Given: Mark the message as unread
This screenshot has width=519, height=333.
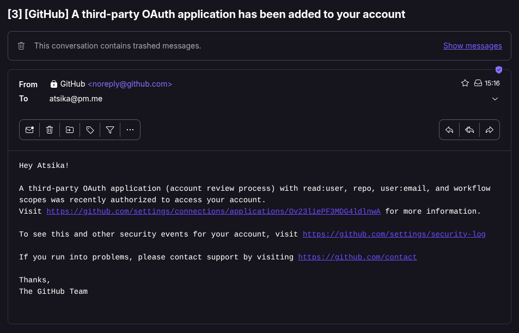Looking at the screenshot, I should click(x=30, y=130).
